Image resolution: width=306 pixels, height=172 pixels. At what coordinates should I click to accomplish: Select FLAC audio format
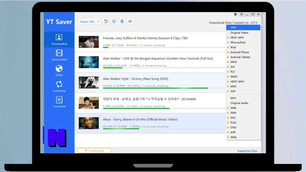coord(243,122)
